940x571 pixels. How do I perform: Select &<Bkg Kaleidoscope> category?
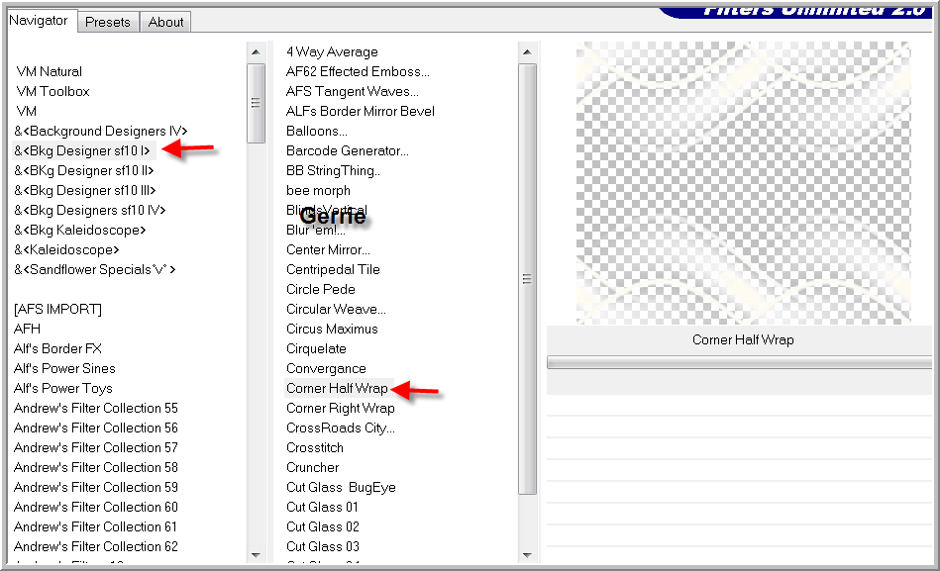pos(79,230)
